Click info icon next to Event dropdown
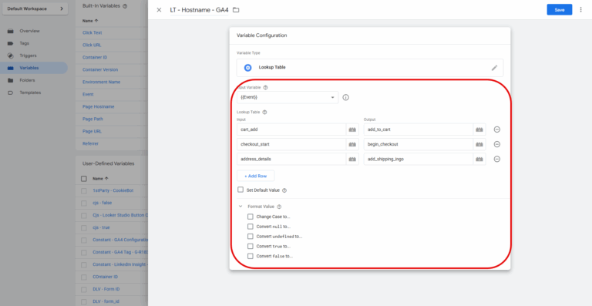Viewport: 592px width, 306px height. coord(345,97)
